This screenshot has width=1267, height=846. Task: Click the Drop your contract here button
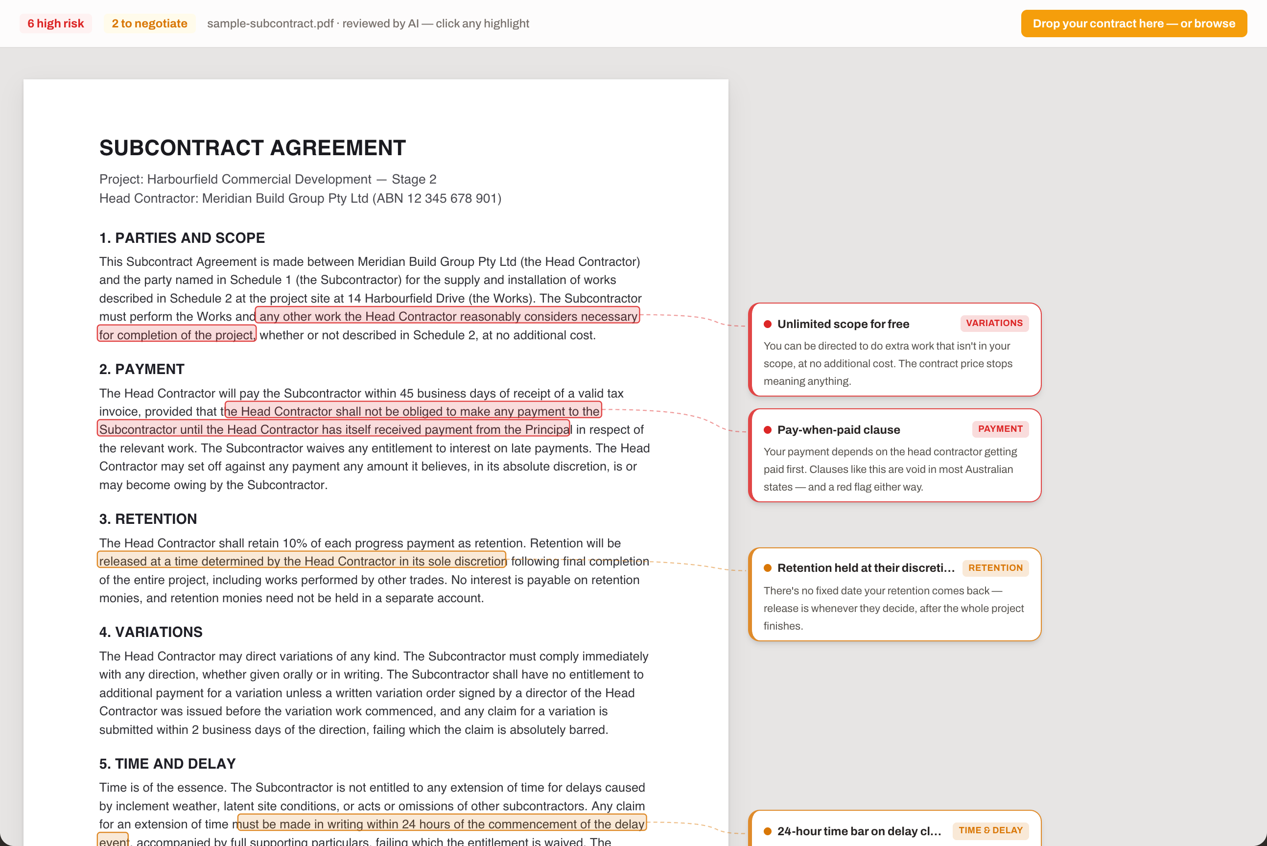click(1134, 23)
